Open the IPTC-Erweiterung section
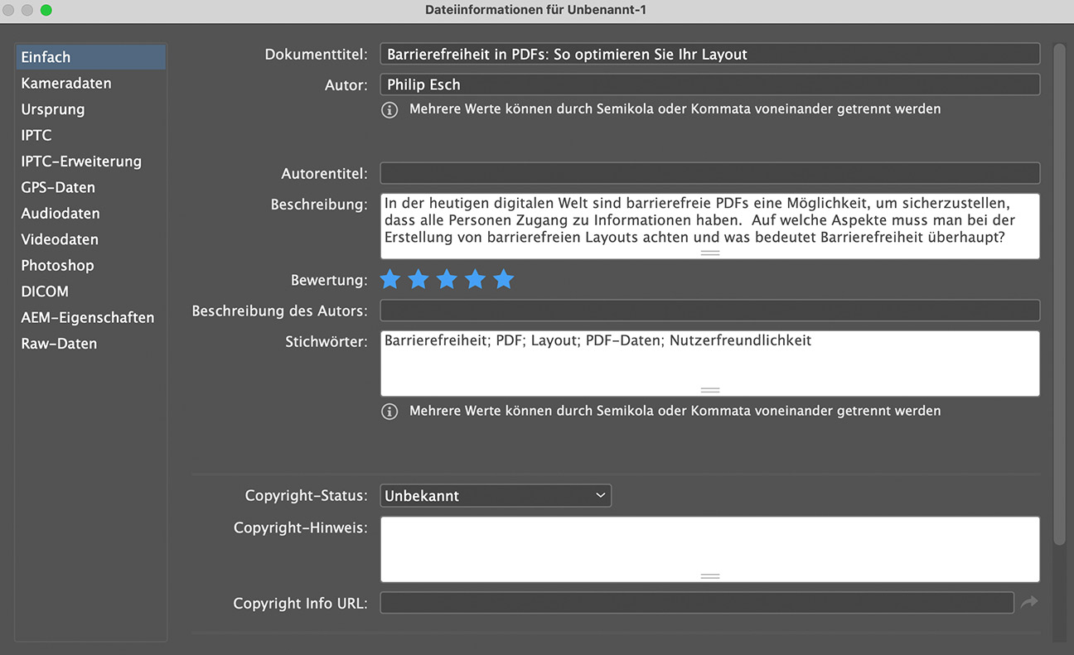The image size is (1074, 655). [x=81, y=161]
